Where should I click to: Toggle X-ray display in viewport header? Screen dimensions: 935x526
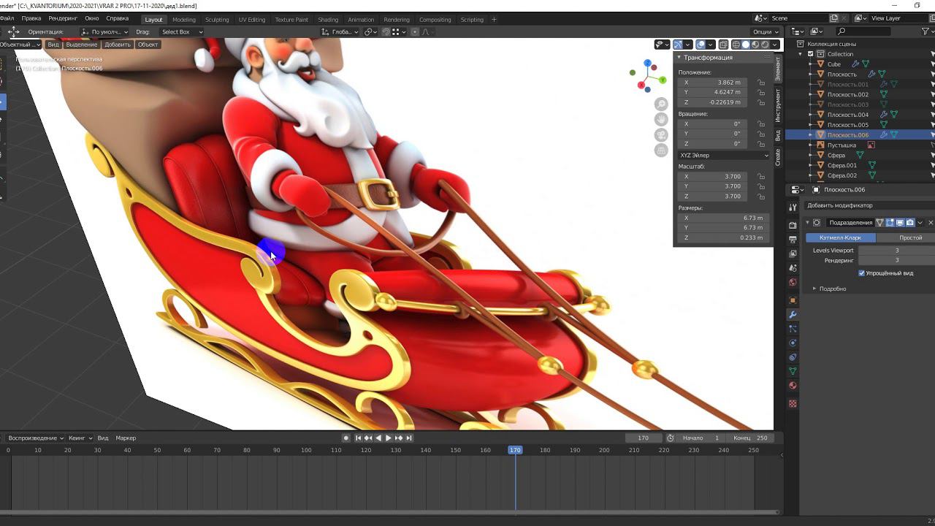click(x=723, y=45)
